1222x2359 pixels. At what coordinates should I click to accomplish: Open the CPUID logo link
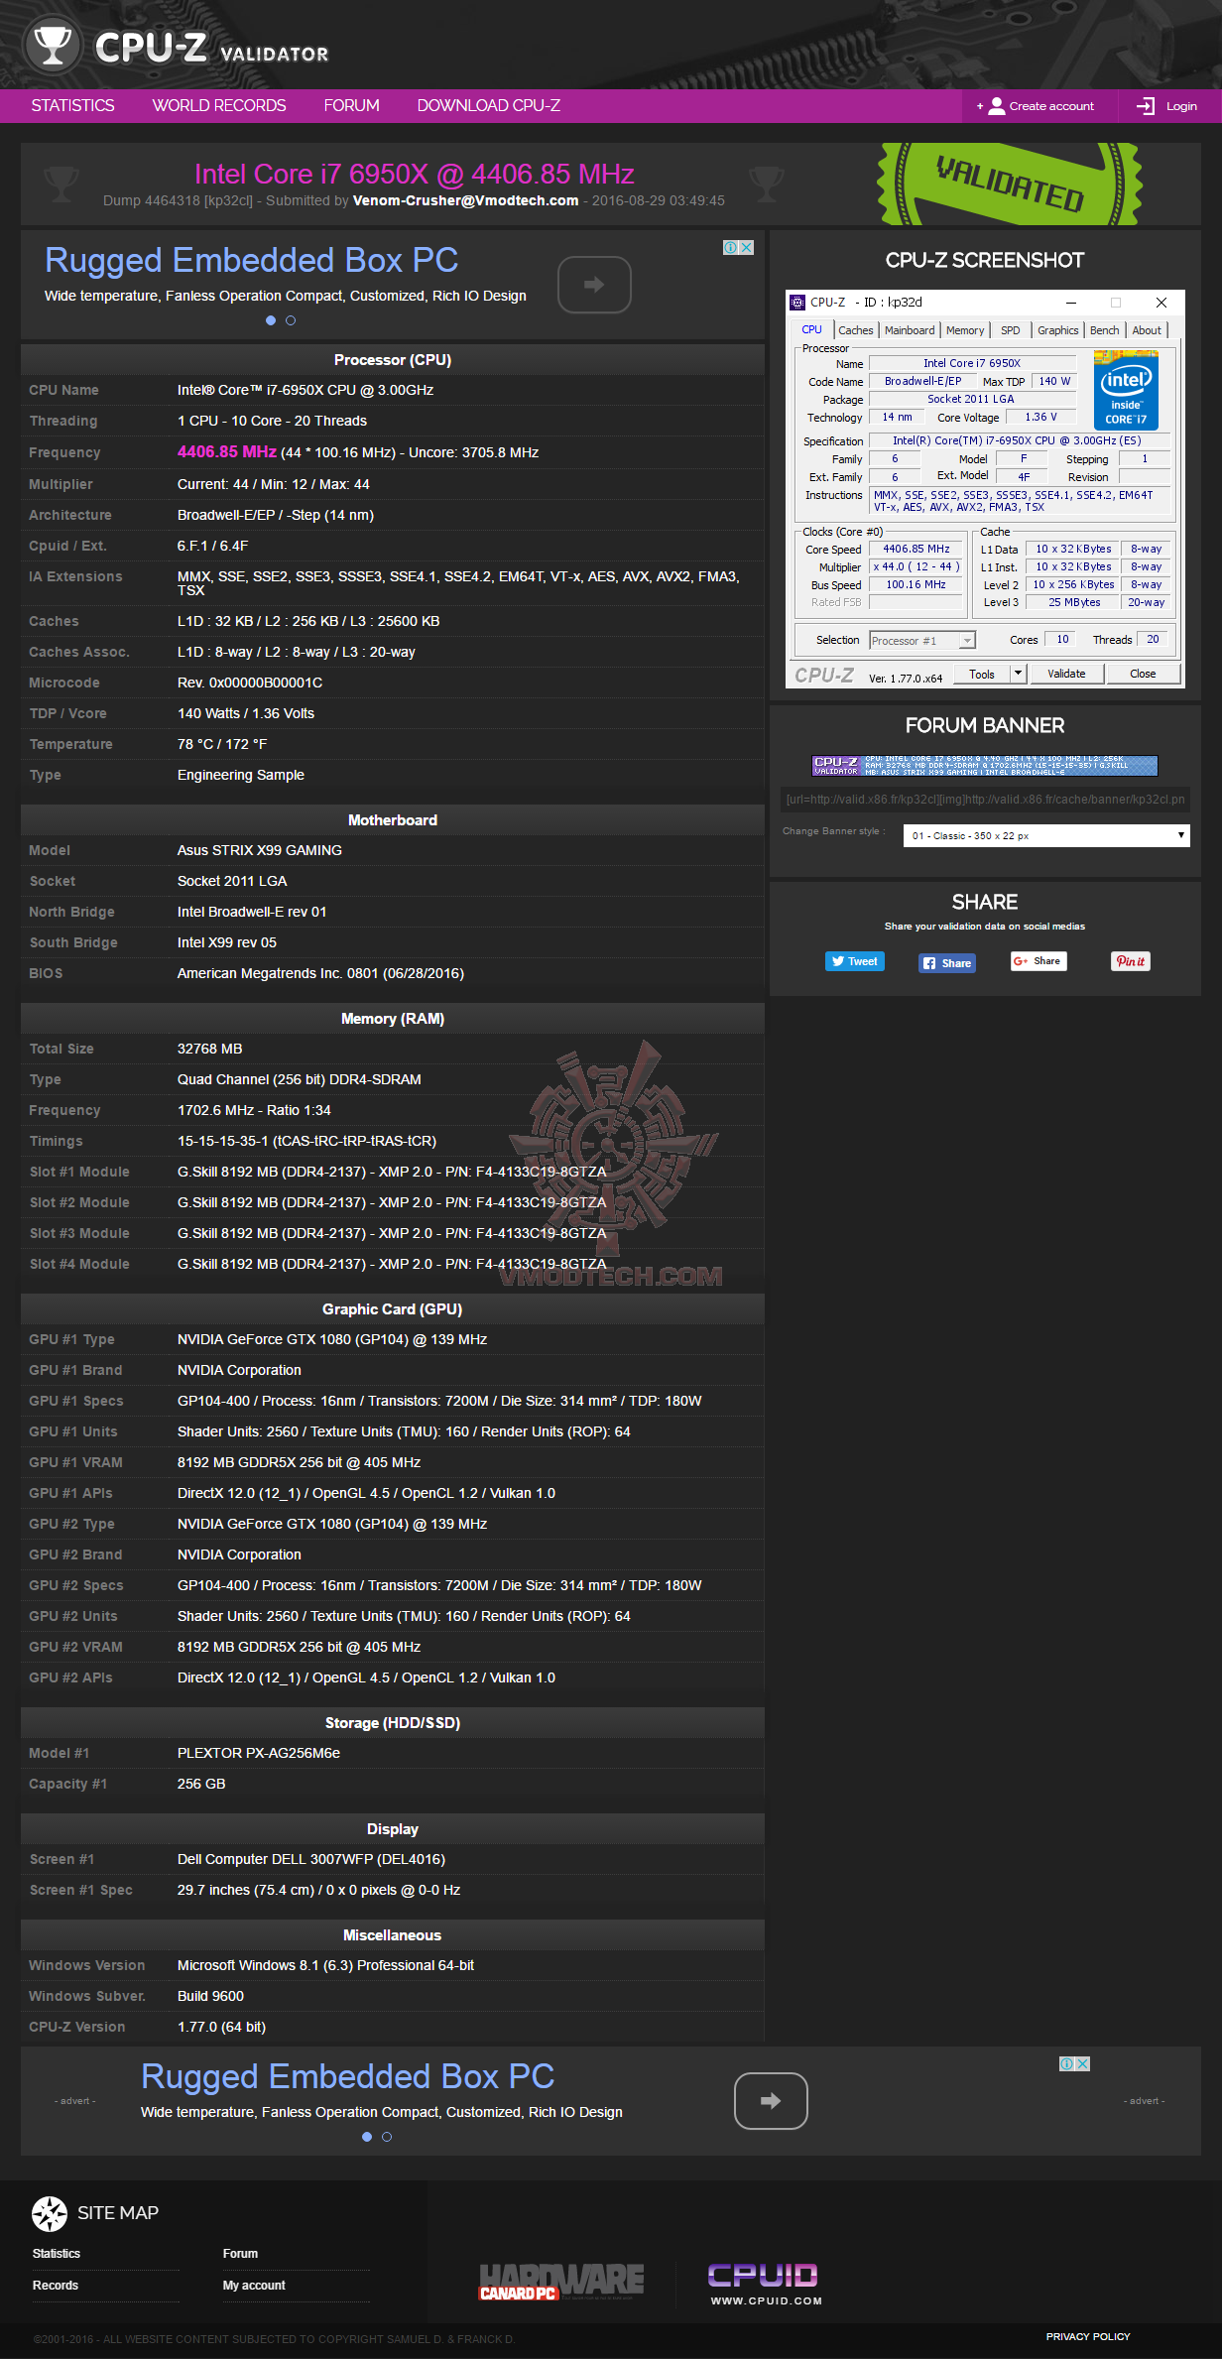[x=765, y=2284]
